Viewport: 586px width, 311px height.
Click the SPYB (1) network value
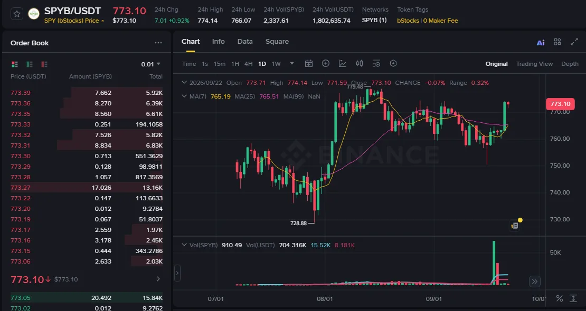[374, 20]
